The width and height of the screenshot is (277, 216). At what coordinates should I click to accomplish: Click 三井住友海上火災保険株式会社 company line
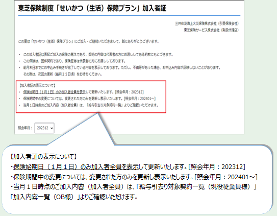[x=207, y=23]
